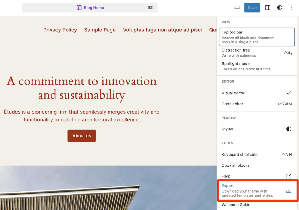299x210 pixels.
Task: Open the Blog Home command palette bar
Action: (90, 8)
